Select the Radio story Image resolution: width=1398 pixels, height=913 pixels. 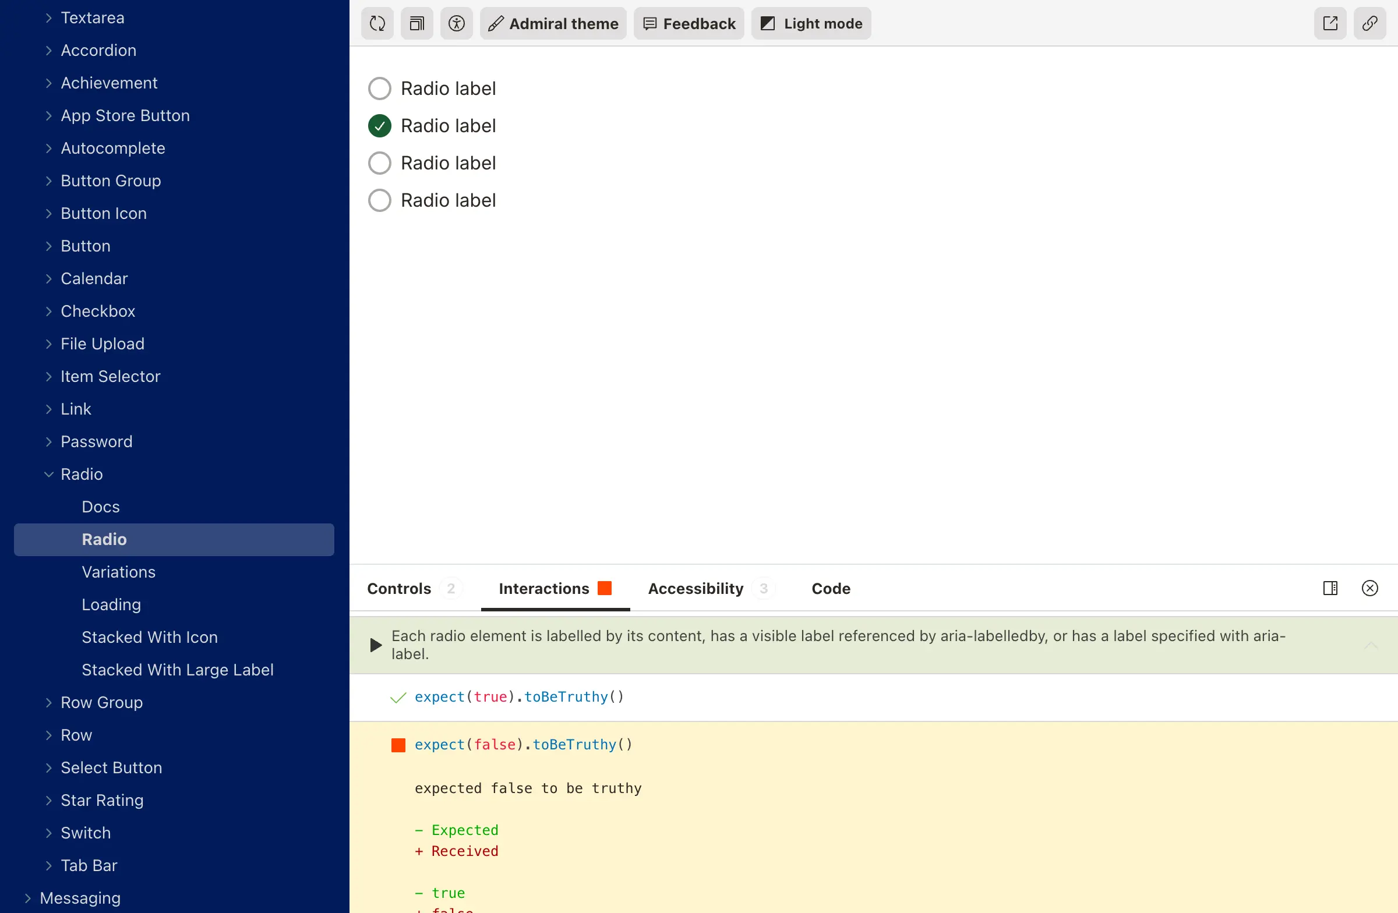[x=174, y=540]
